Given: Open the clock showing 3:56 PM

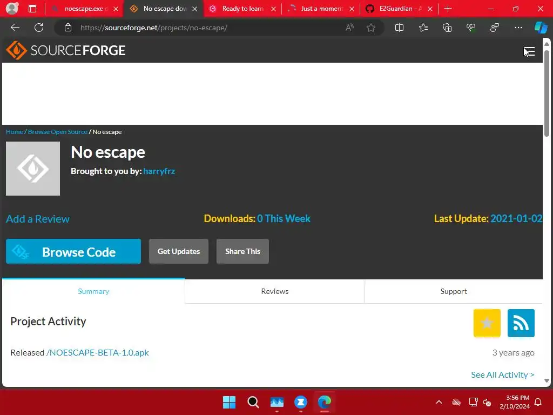Looking at the screenshot, I should click(515, 402).
